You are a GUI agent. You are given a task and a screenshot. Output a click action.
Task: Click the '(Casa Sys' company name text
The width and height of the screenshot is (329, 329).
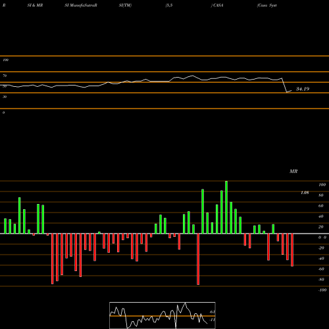(266, 5)
